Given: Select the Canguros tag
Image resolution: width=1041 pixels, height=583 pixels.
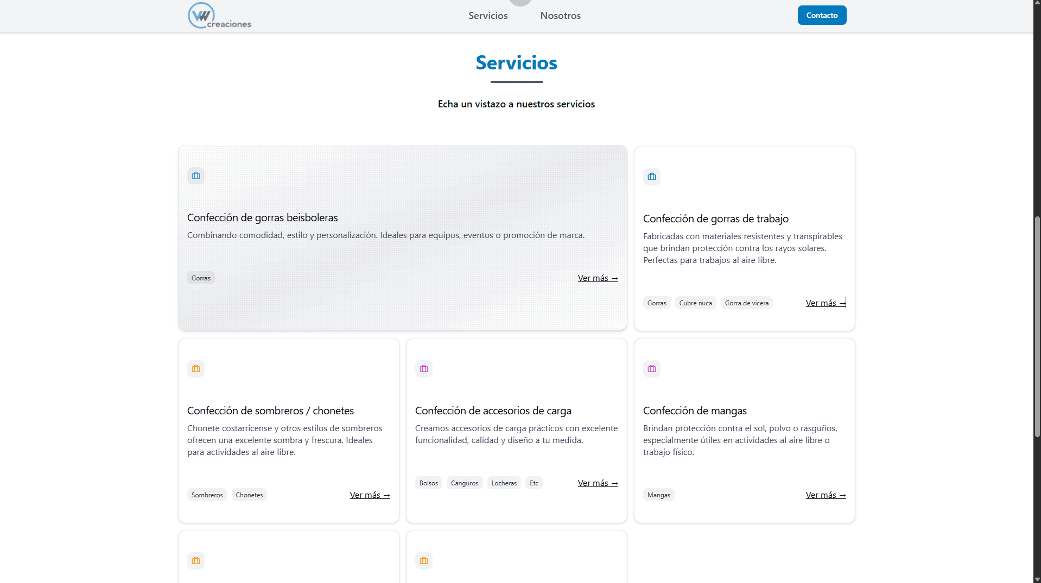Looking at the screenshot, I should tap(465, 483).
